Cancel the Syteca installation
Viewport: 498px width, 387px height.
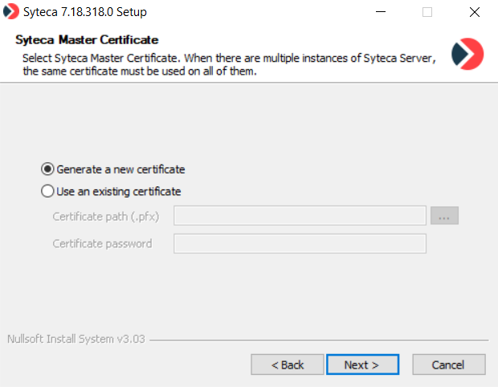(448, 365)
